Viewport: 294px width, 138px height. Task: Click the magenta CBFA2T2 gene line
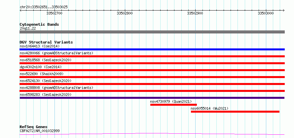pos(152,134)
